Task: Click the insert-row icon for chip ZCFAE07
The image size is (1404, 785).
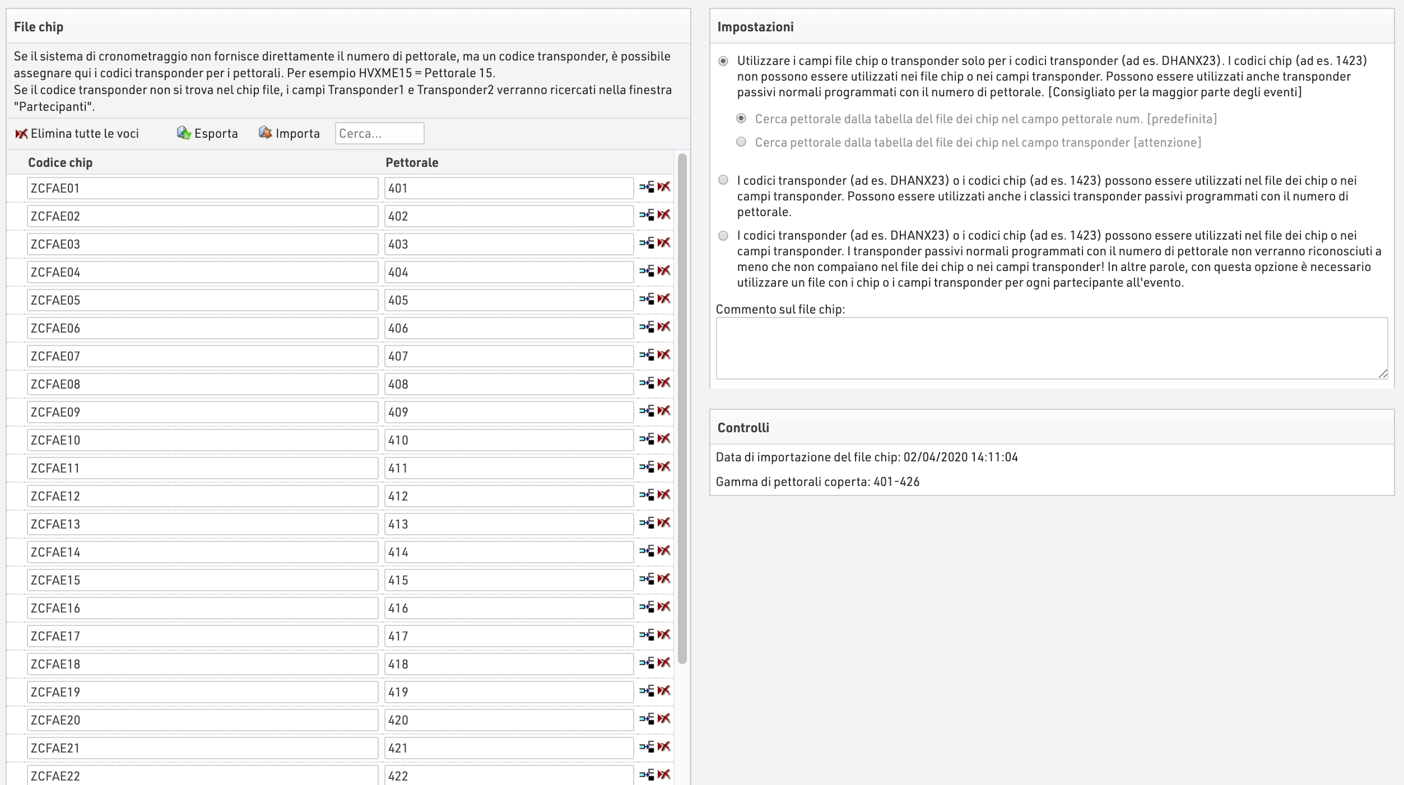Action: [647, 355]
